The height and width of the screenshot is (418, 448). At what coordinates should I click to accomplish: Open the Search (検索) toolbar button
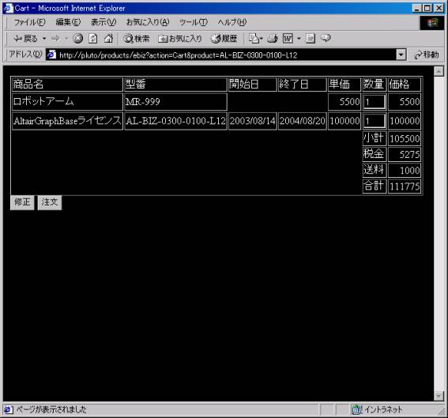[137, 38]
